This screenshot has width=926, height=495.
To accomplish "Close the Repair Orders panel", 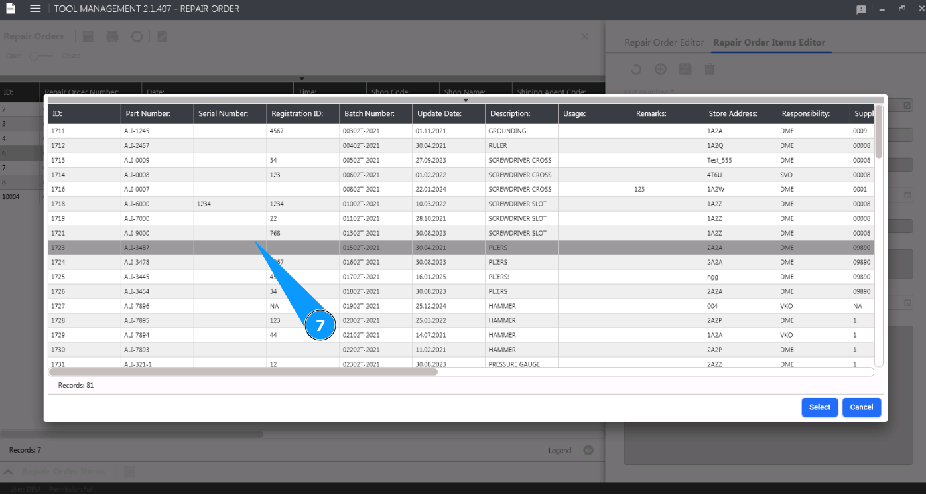I will [x=584, y=36].
